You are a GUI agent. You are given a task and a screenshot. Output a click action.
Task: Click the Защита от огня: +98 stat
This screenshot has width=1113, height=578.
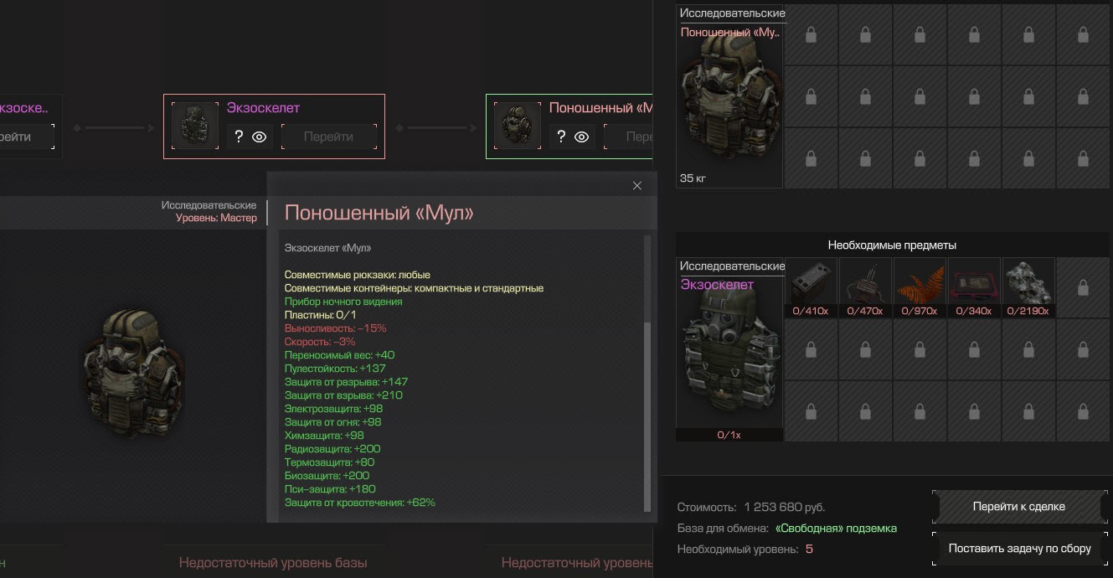332,422
